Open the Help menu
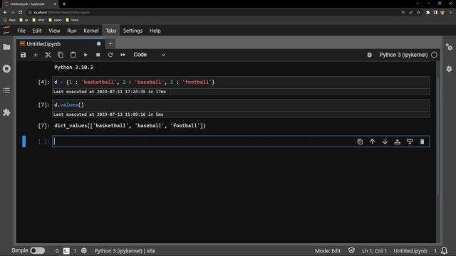This screenshot has width=456, height=256. coord(155,31)
